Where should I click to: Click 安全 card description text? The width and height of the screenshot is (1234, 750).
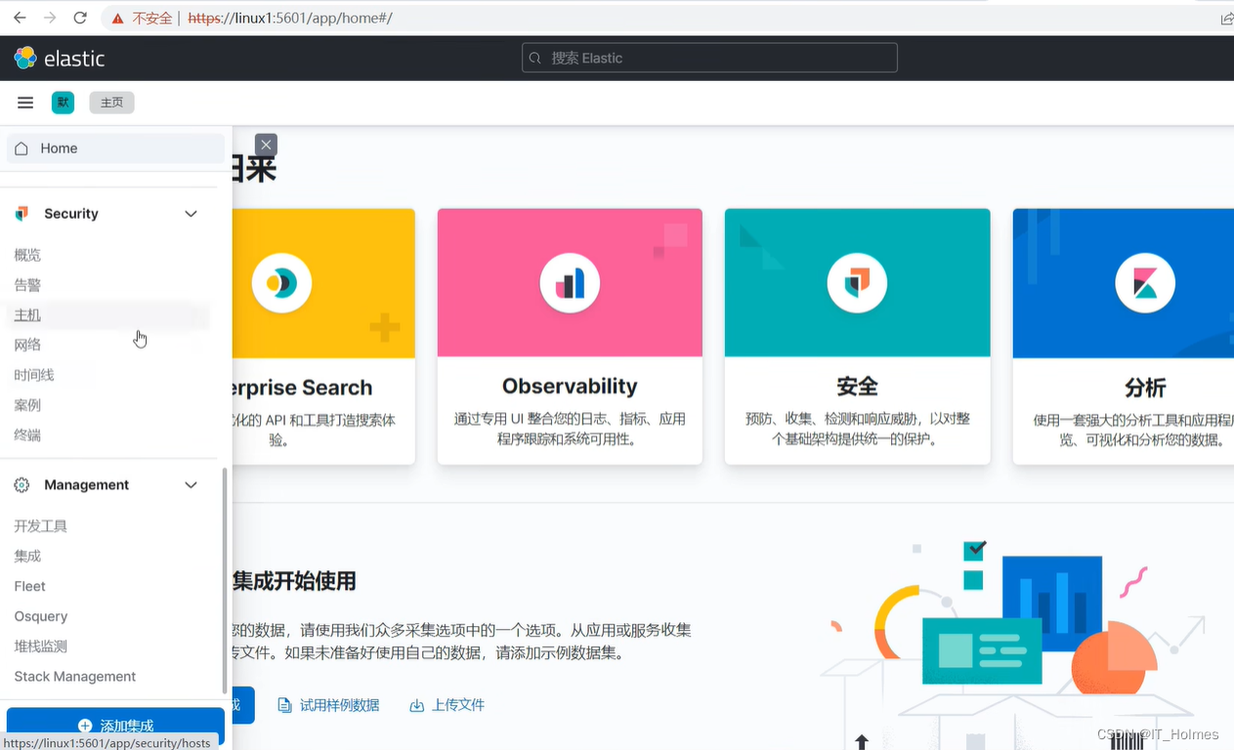pyautogui.click(x=857, y=429)
